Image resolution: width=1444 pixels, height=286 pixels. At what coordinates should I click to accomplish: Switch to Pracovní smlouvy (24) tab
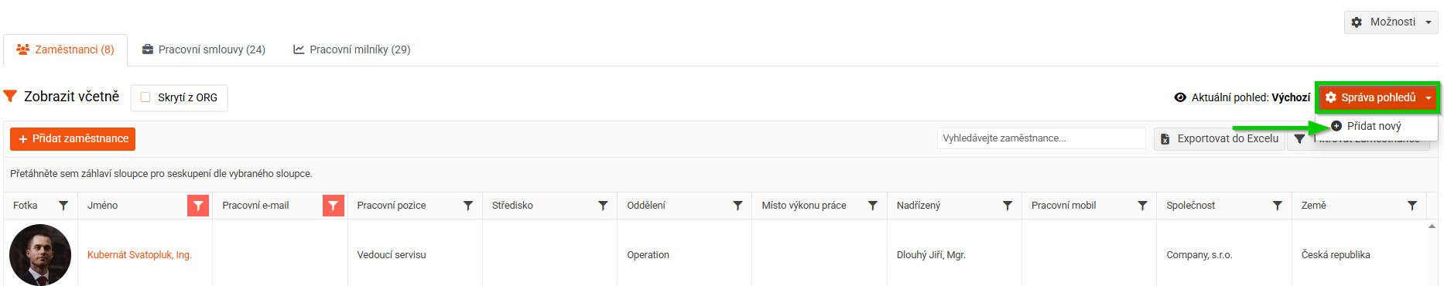click(x=204, y=49)
